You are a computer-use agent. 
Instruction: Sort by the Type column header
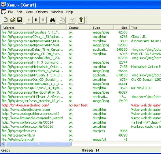103,28
